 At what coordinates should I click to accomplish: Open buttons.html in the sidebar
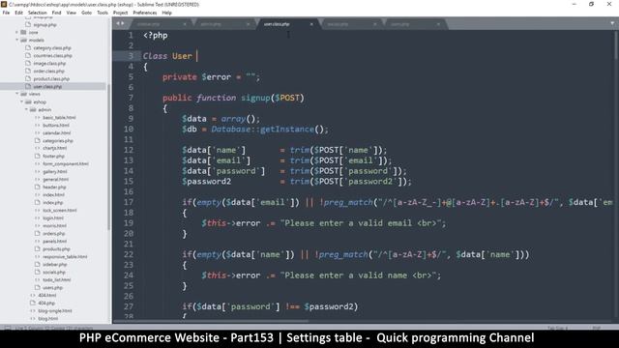point(56,125)
